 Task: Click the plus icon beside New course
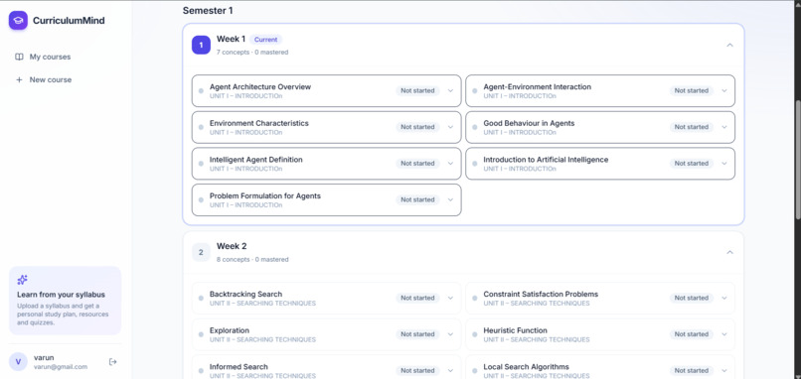(x=19, y=79)
